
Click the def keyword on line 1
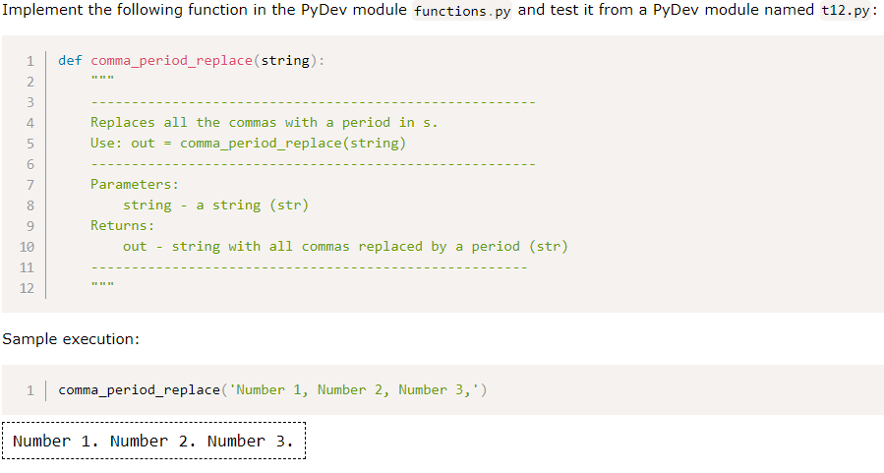pyautogui.click(x=70, y=60)
